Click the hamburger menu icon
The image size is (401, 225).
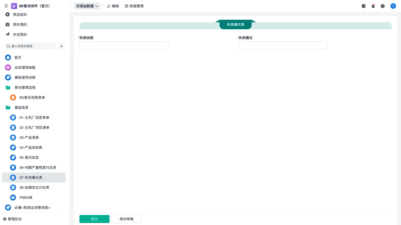coord(6,6)
